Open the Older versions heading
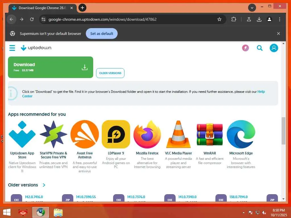This screenshot has height=218, width=291. (x=23, y=185)
